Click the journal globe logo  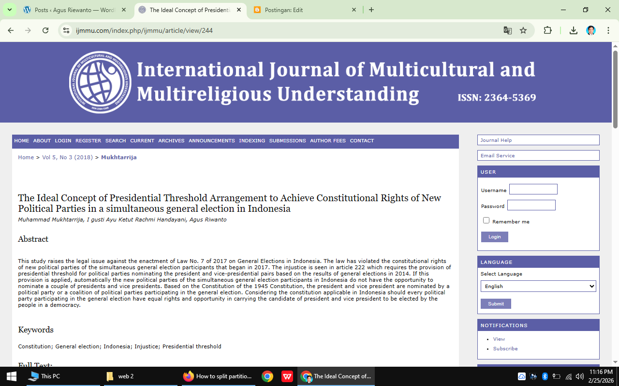pyautogui.click(x=100, y=82)
